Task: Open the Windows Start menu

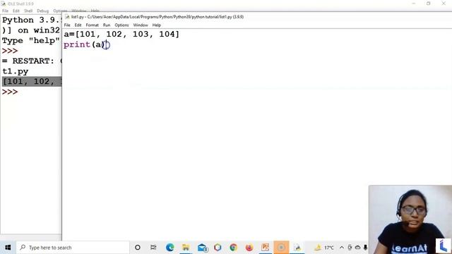Action: point(8,248)
